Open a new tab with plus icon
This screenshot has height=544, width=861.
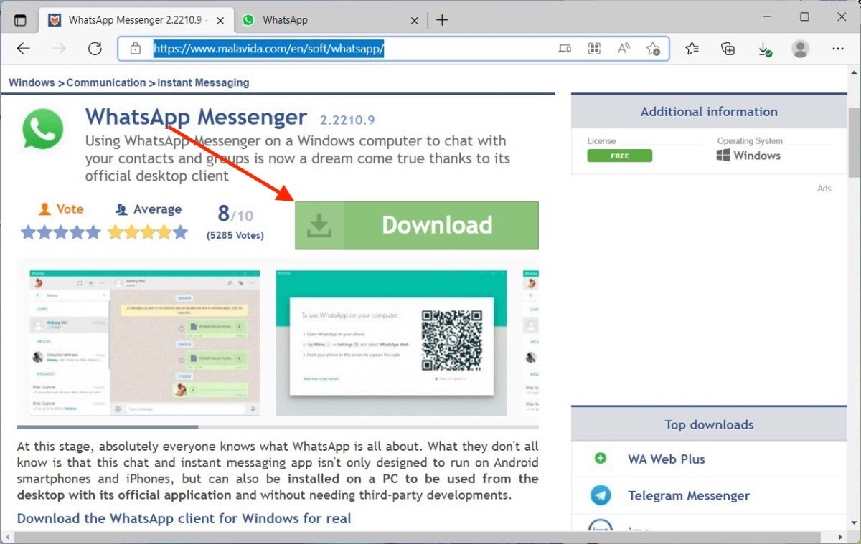pos(442,20)
